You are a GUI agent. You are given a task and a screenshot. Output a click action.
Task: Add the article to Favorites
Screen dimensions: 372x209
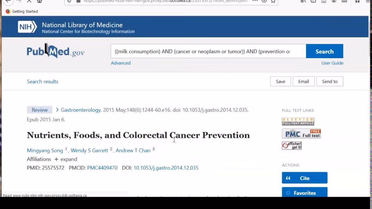coord(304,193)
